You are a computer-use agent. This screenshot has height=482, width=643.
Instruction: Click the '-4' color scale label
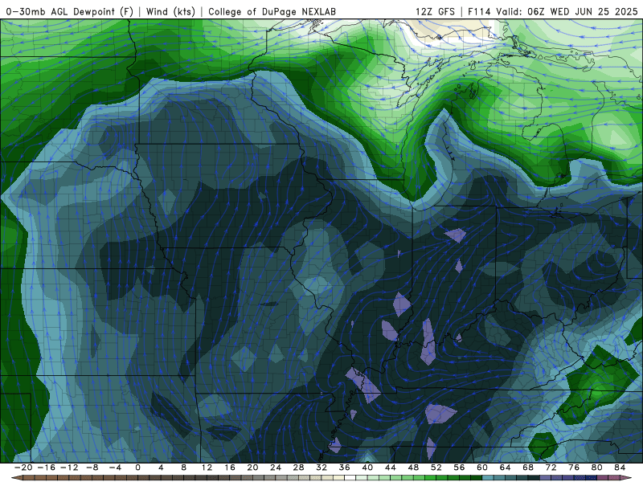click(x=115, y=468)
